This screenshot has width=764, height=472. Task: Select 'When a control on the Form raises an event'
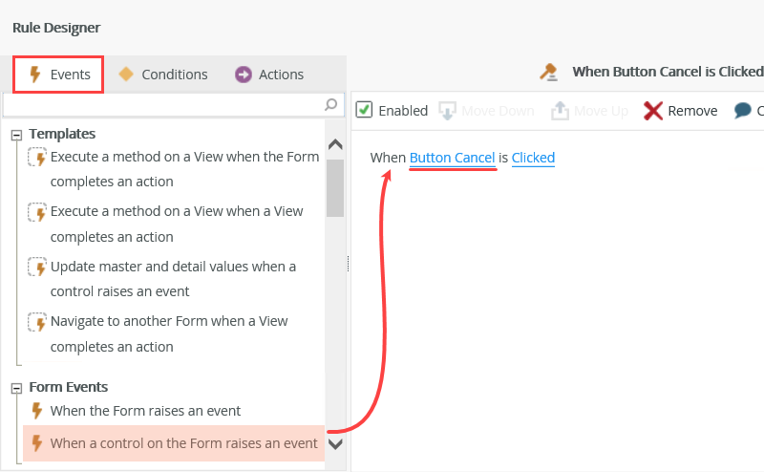pyautogui.click(x=183, y=443)
